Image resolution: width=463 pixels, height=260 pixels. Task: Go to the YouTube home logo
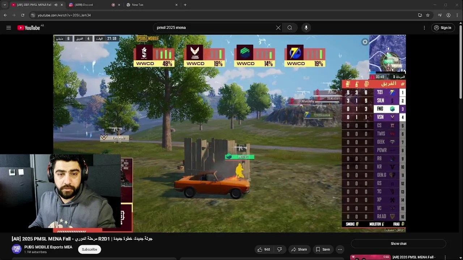coord(29,28)
